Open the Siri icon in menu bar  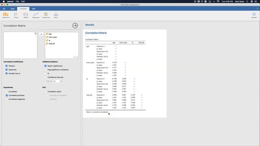251,2
